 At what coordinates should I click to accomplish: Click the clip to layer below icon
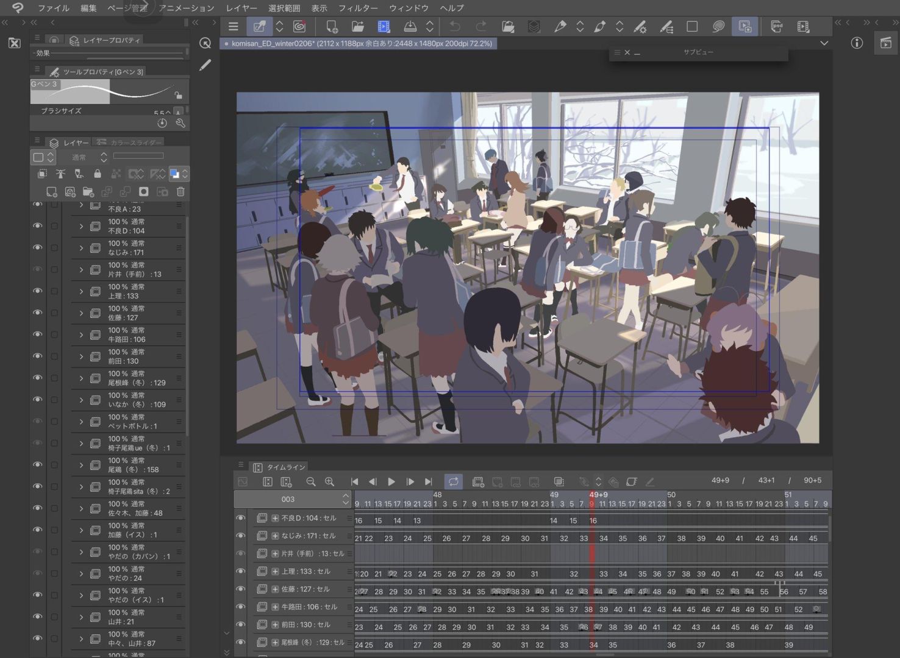(x=42, y=174)
